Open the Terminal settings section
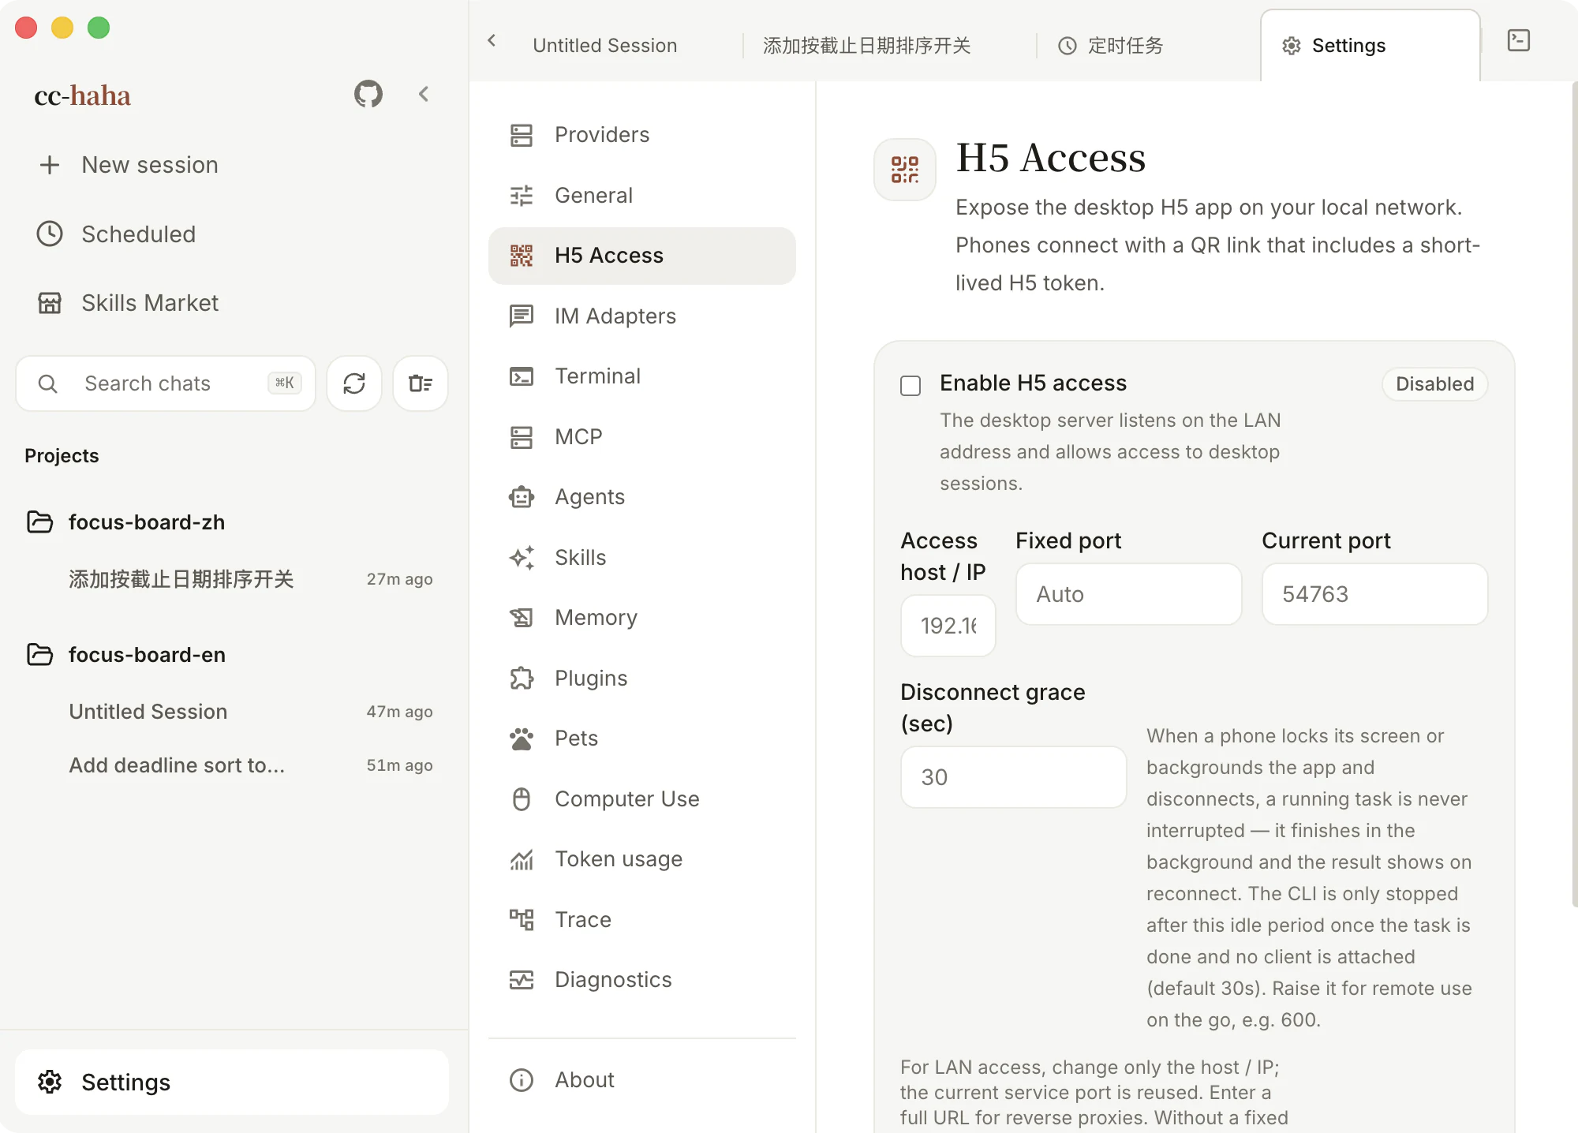Viewport: 1578px width, 1133px height. [642, 376]
